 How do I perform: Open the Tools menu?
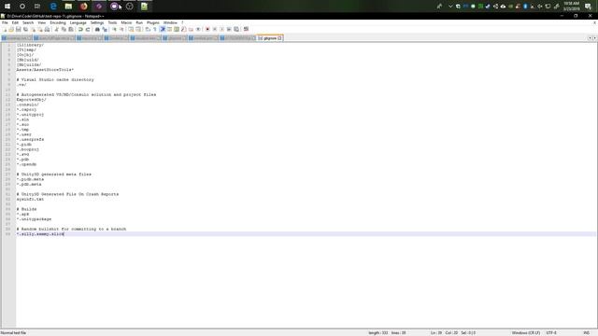tap(112, 22)
